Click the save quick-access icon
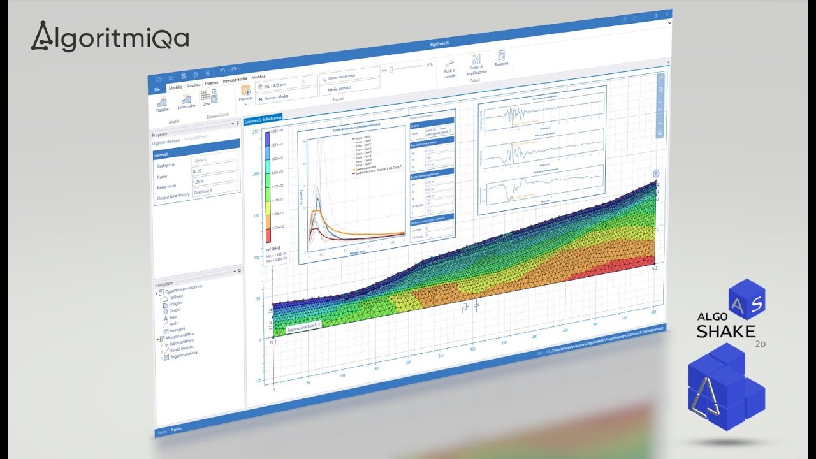Viewport: 816px width, 459px height. 184,76
